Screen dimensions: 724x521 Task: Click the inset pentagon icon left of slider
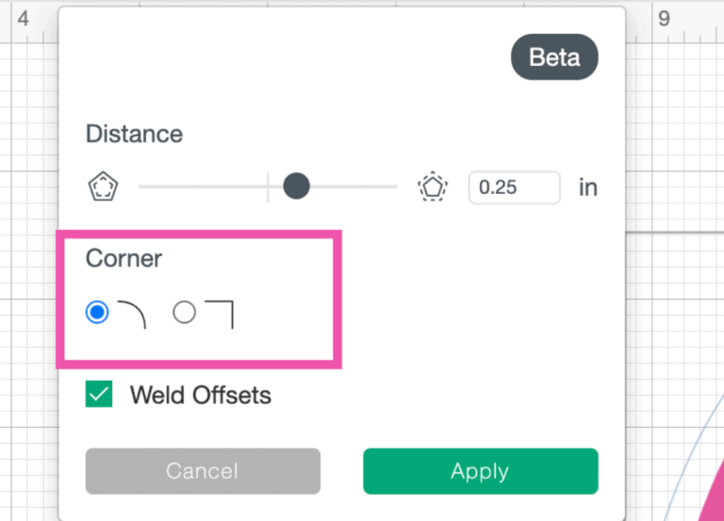click(x=102, y=187)
